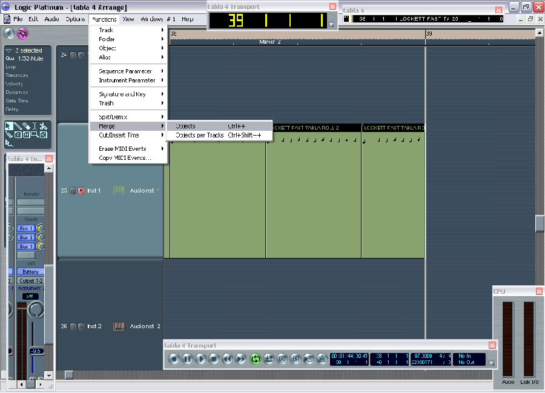545x393 pixels.
Task: Choose Merge Objects per Tracks
Action: click(x=200, y=135)
